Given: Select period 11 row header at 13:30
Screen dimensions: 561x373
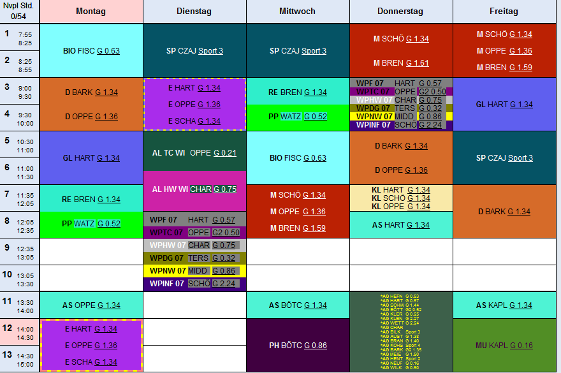Looking at the screenshot, I should (x=20, y=305).
